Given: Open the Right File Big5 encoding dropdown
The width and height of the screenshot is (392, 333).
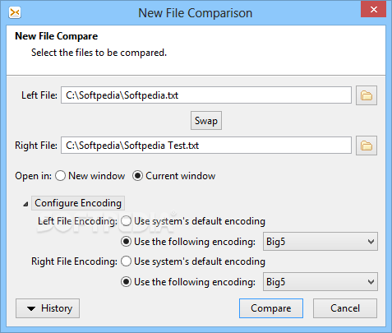Looking at the screenshot, I should point(321,282).
